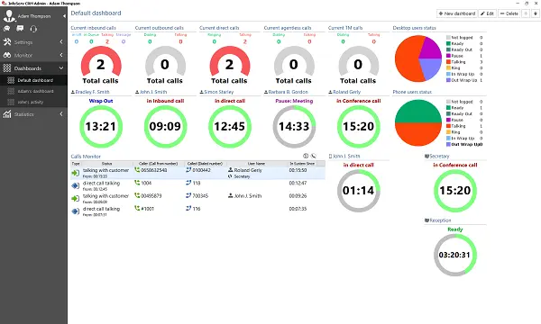
Task: Click direct call icon for #1001 row
Action: click(x=75, y=211)
